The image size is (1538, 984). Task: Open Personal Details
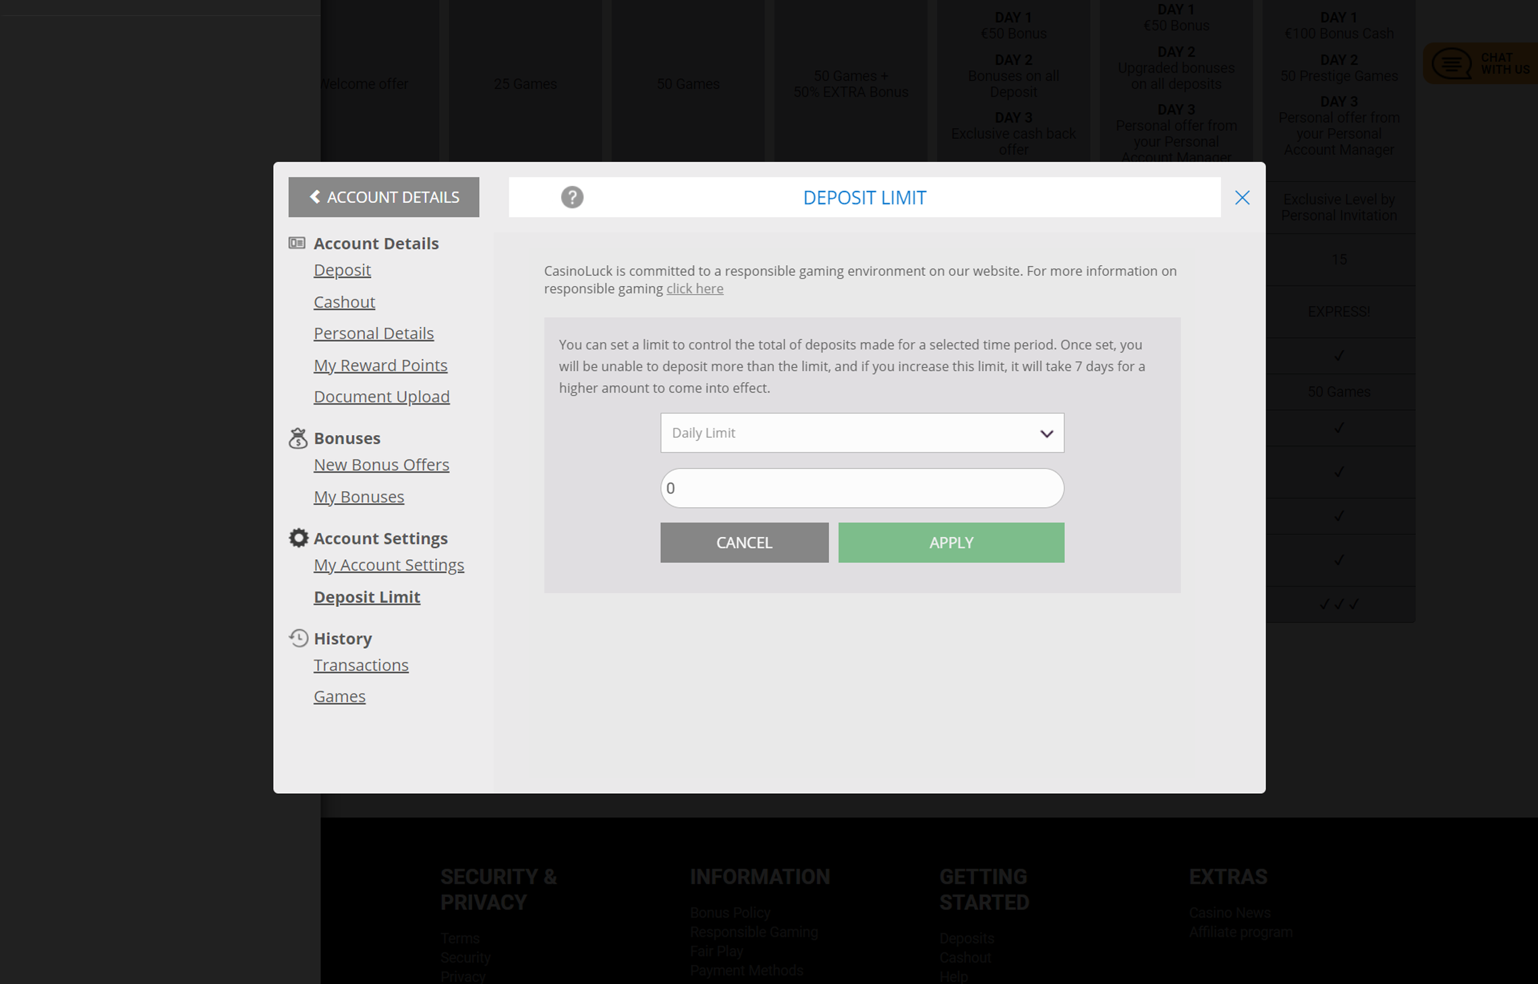374,333
